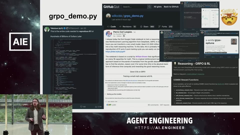Open the Code tab in the gist
The width and height of the screenshot is (240, 135).
(111, 27)
